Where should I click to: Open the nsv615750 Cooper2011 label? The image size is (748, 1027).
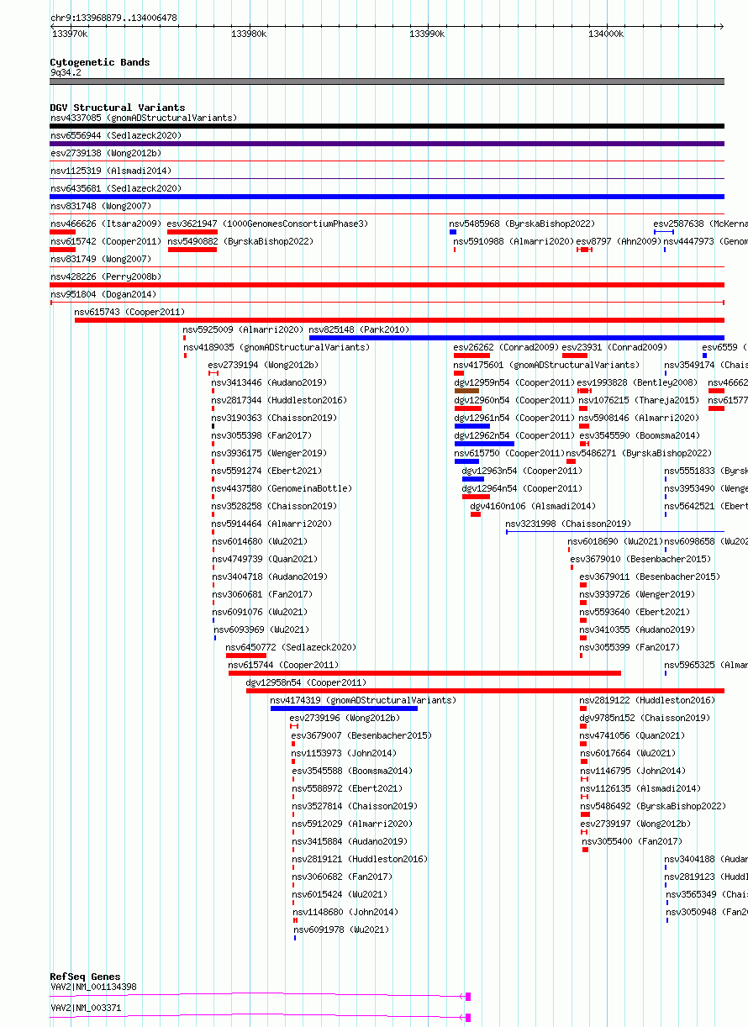coord(509,453)
